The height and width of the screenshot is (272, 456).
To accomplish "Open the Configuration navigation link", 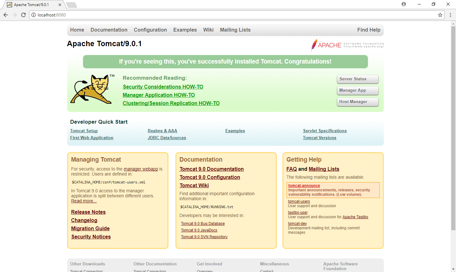I will tap(150, 30).
